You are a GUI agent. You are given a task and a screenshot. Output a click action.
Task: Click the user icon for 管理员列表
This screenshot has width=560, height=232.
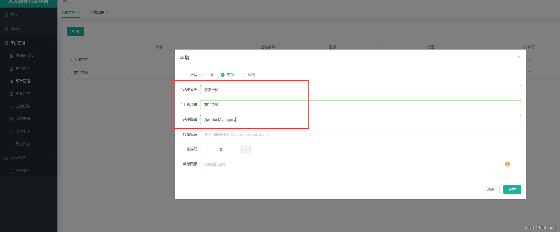click(x=11, y=56)
